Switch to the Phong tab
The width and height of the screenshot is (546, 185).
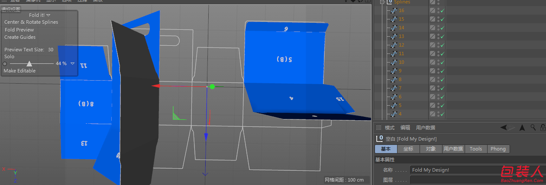[x=498, y=149]
